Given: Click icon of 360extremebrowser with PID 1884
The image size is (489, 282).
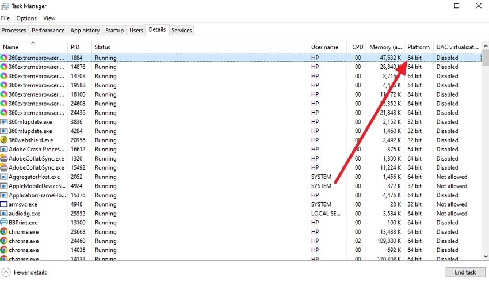Looking at the screenshot, I should click(x=4, y=58).
